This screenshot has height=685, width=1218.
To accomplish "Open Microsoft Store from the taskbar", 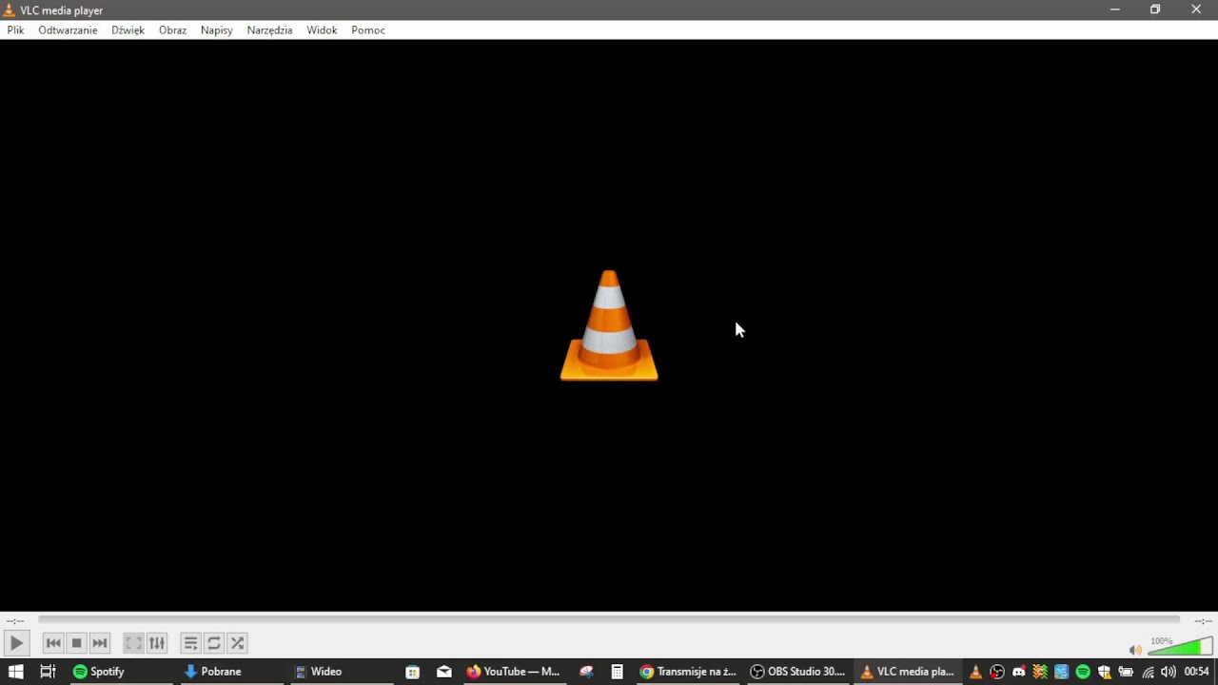I will point(412,672).
